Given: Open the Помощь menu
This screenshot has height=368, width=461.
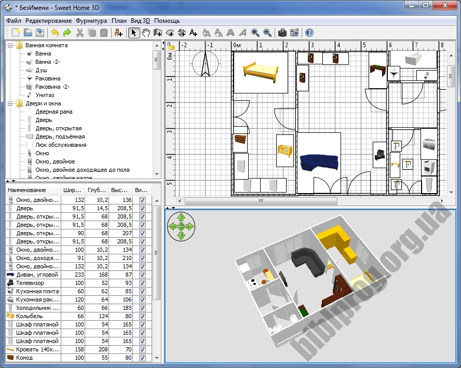Looking at the screenshot, I should [x=167, y=21].
